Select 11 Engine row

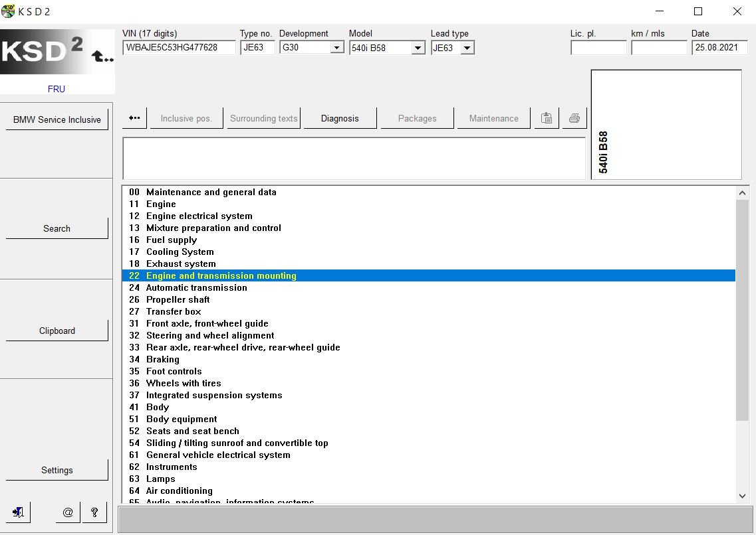(x=429, y=204)
